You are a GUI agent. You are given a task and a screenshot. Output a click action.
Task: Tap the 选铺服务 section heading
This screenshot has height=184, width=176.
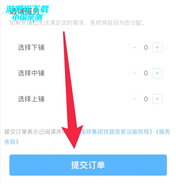point(24,12)
